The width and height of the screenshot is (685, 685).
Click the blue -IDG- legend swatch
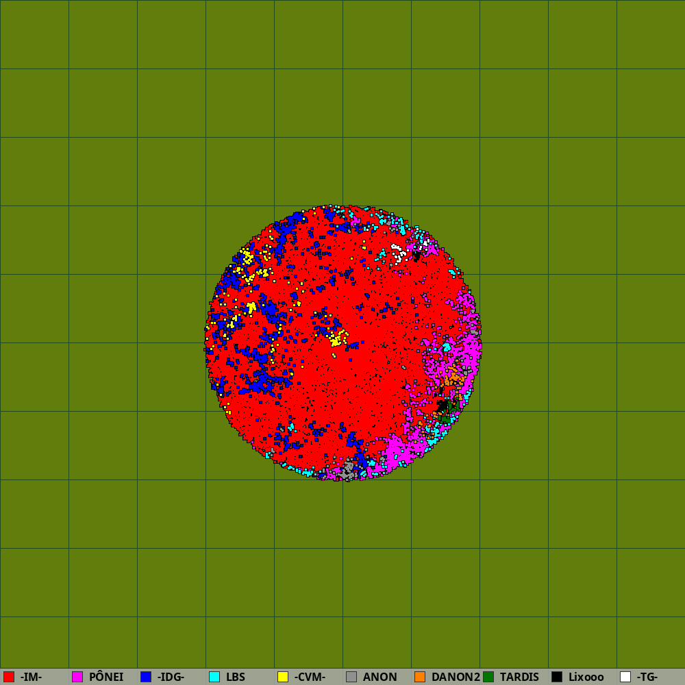(x=146, y=677)
